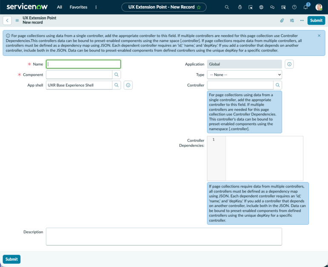
Task: Click the Application Global field
Action: 245,64
